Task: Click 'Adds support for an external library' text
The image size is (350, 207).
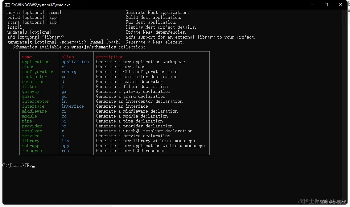Action: [x=170, y=37]
